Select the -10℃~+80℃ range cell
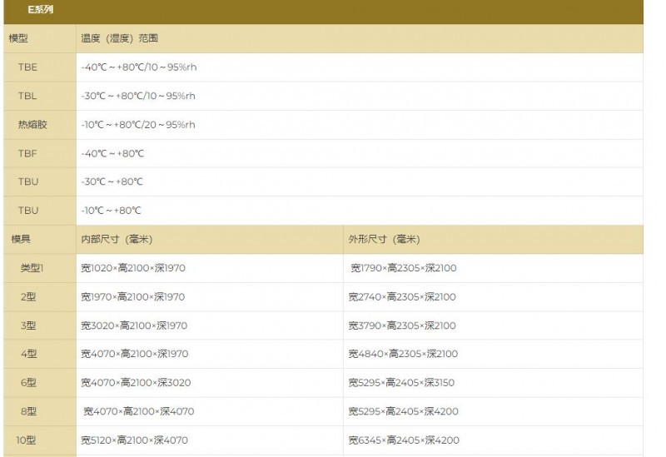The image size is (666, 457). click(x=360, y=211)
